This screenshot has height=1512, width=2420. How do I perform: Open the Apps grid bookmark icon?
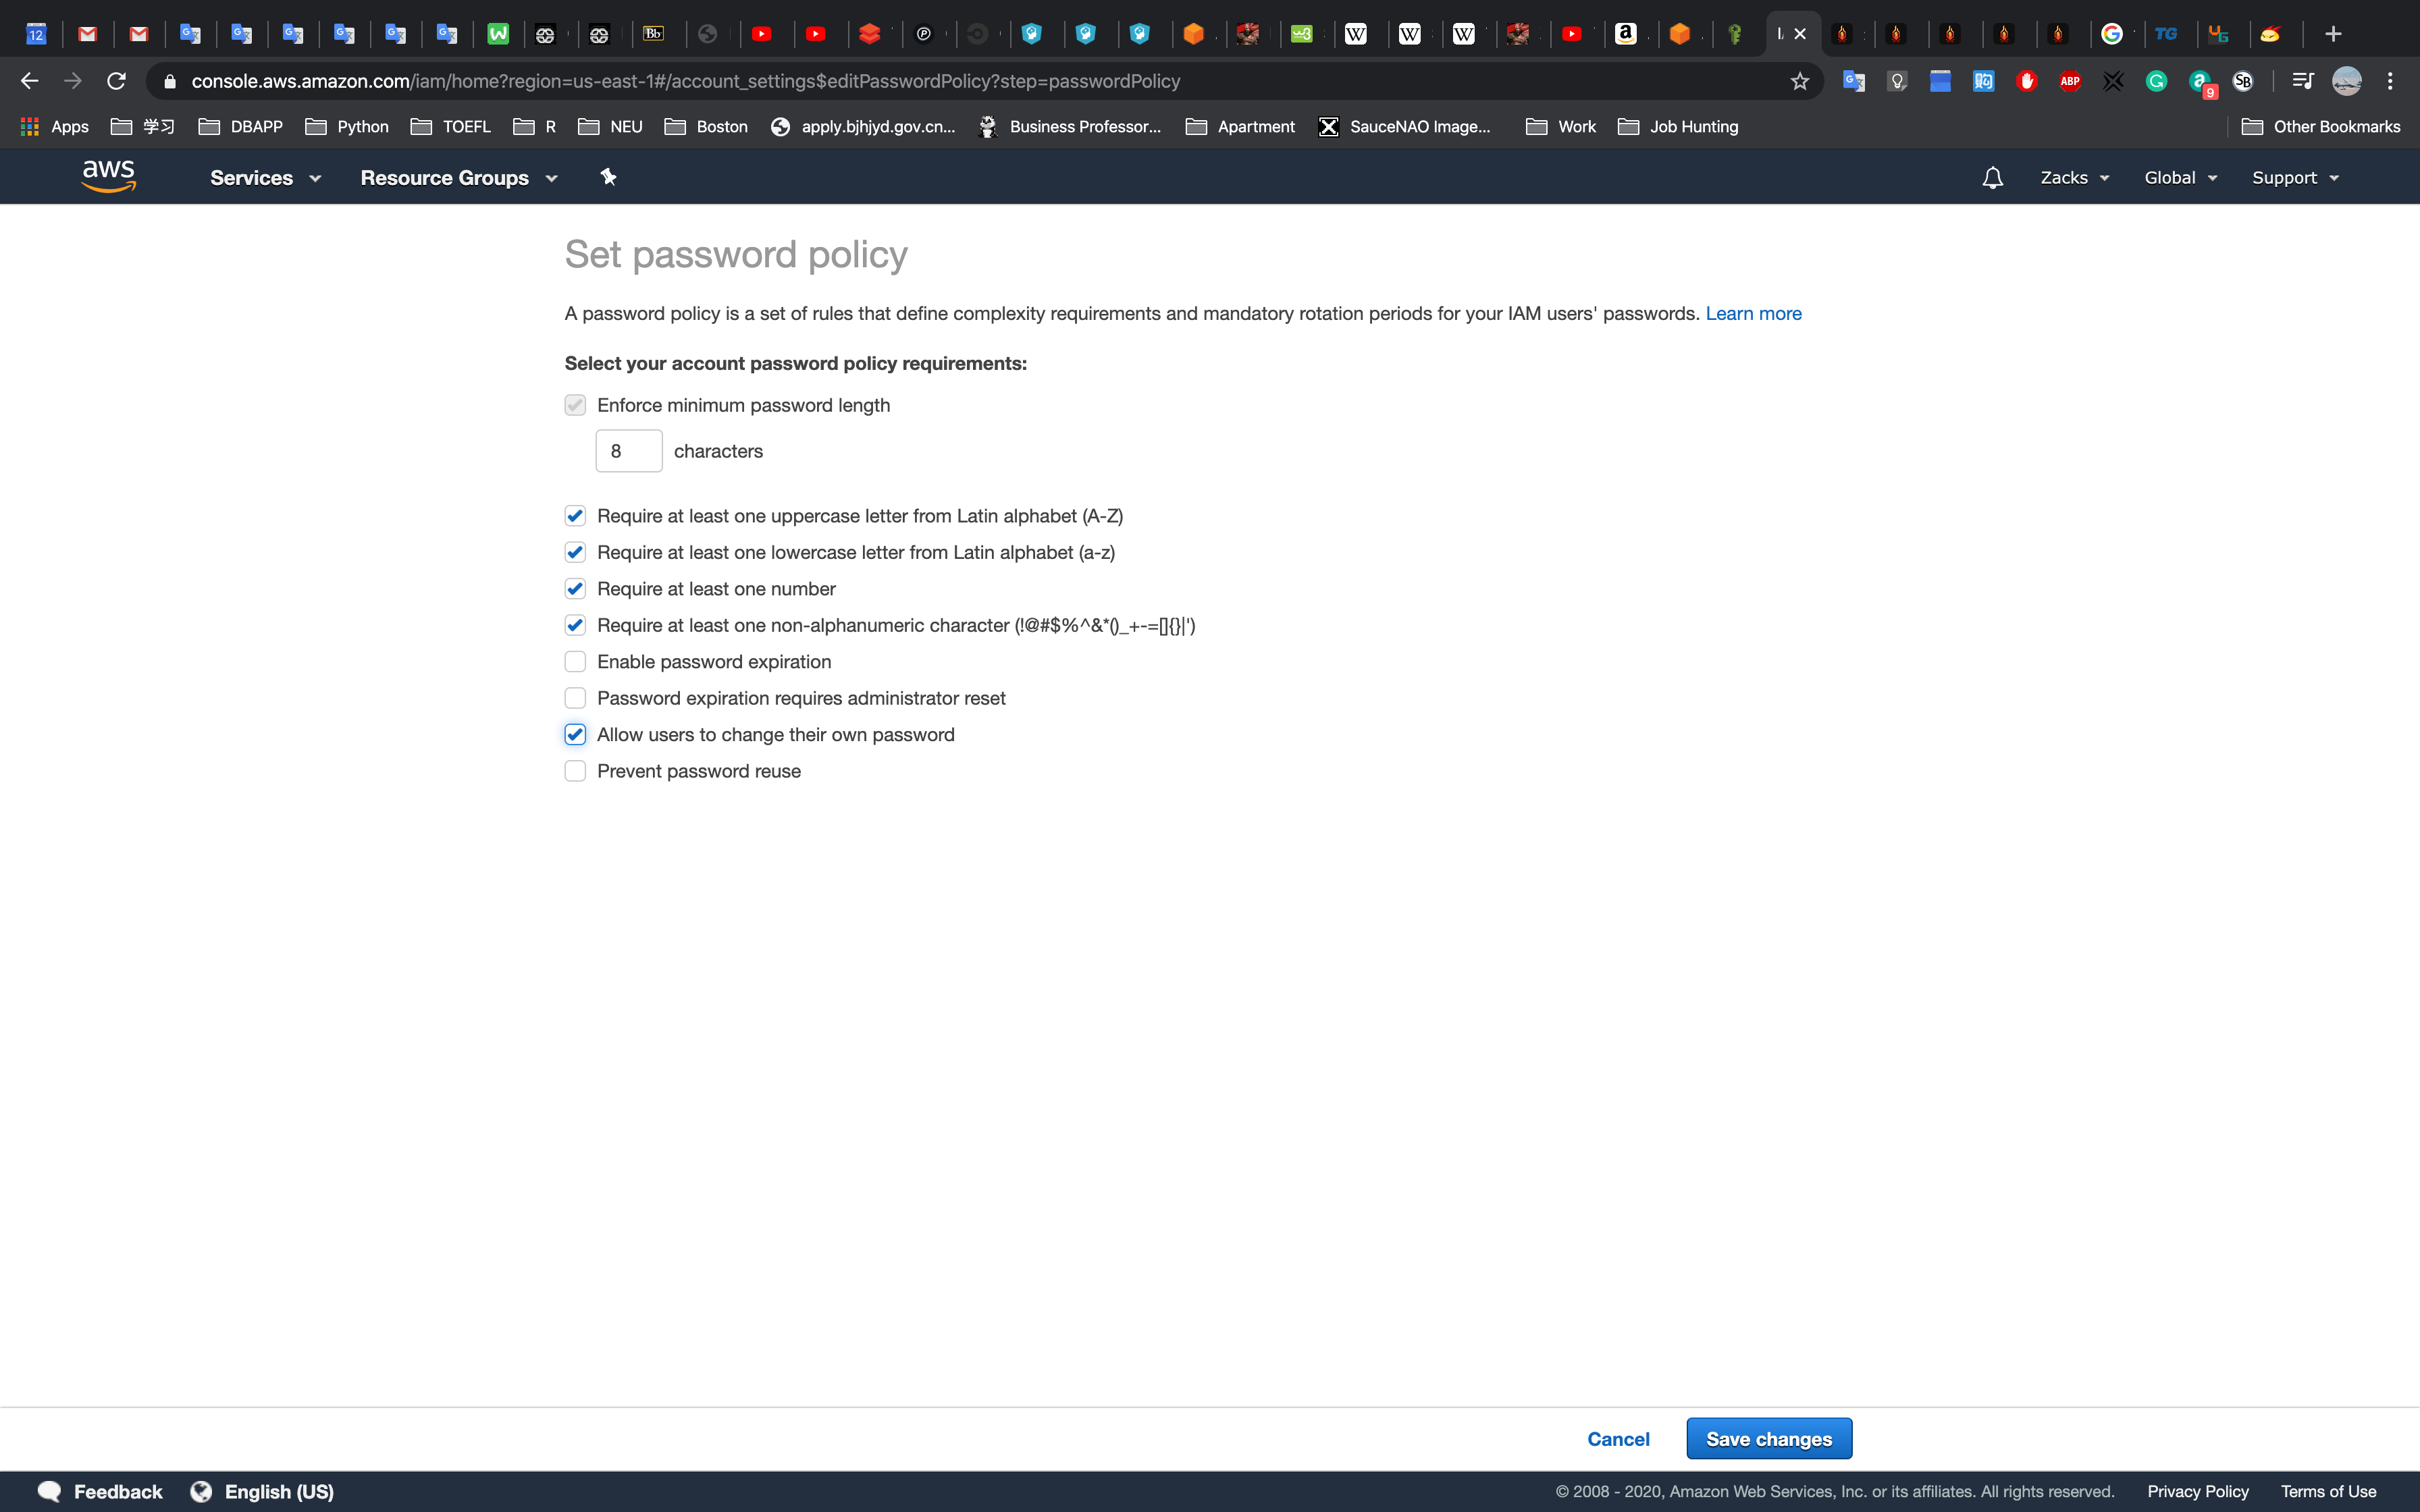(x=30, y=127)
